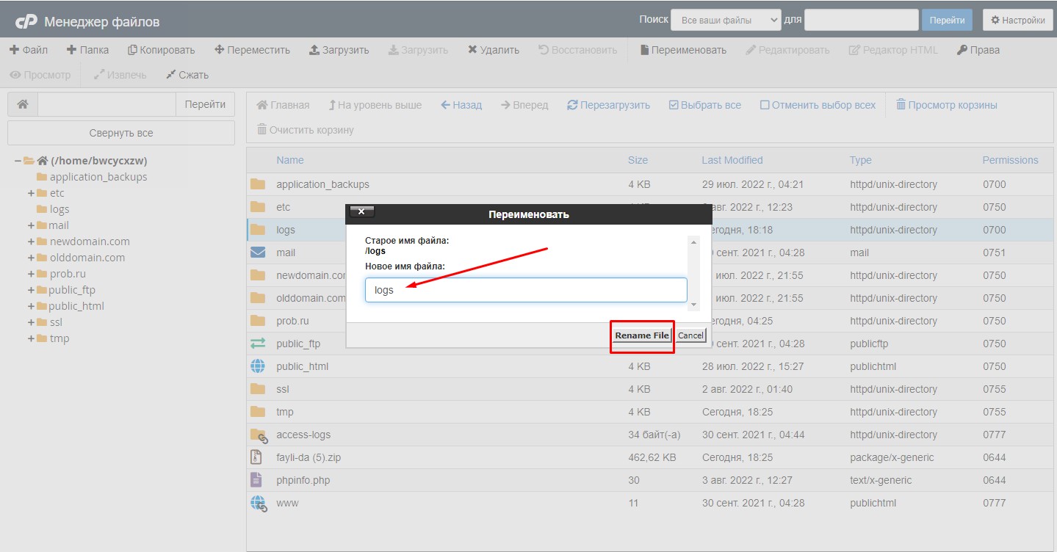Click the home icon beside path field
The image size is (1057, 552).
[x=23, y=104]
